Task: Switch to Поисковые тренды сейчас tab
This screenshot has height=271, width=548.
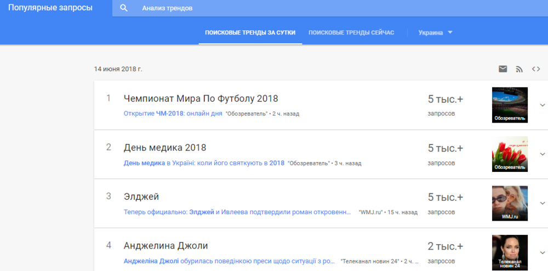Action: coord(351,33)
